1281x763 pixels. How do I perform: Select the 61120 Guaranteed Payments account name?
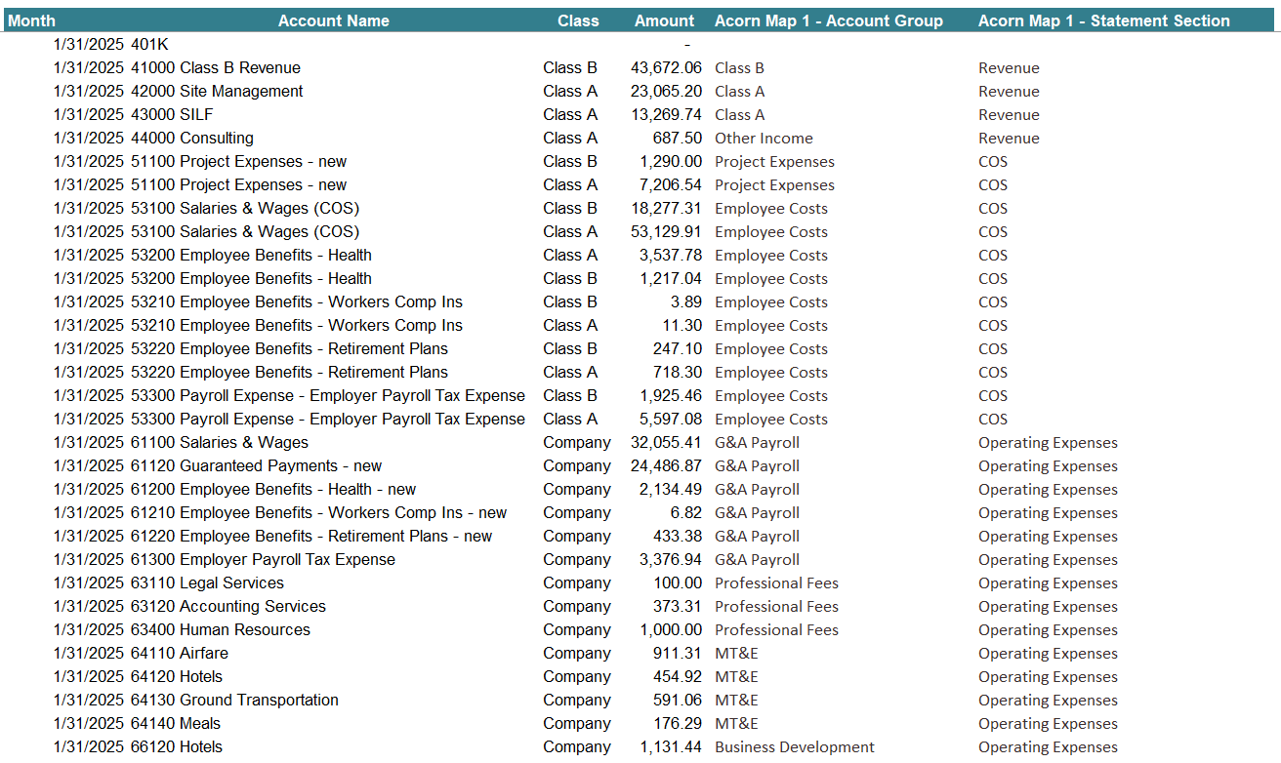coord(253,465)
